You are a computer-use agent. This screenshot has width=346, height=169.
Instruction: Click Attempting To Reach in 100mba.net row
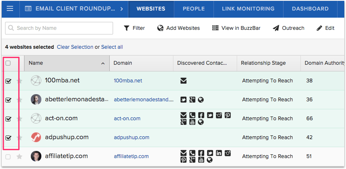pos(268,81)
